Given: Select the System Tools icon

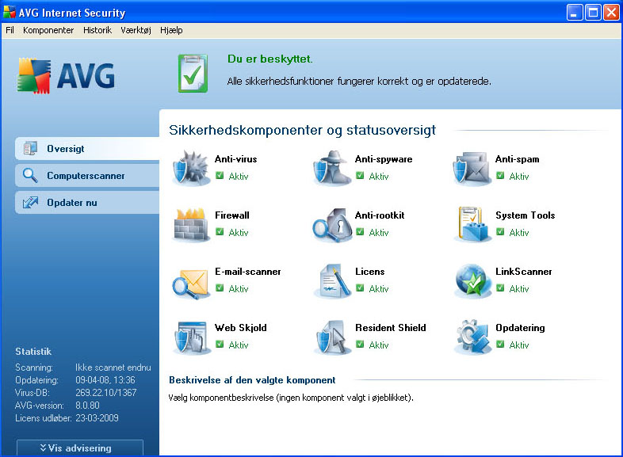Looking at the screenshot, I should [x=472, y=225].
